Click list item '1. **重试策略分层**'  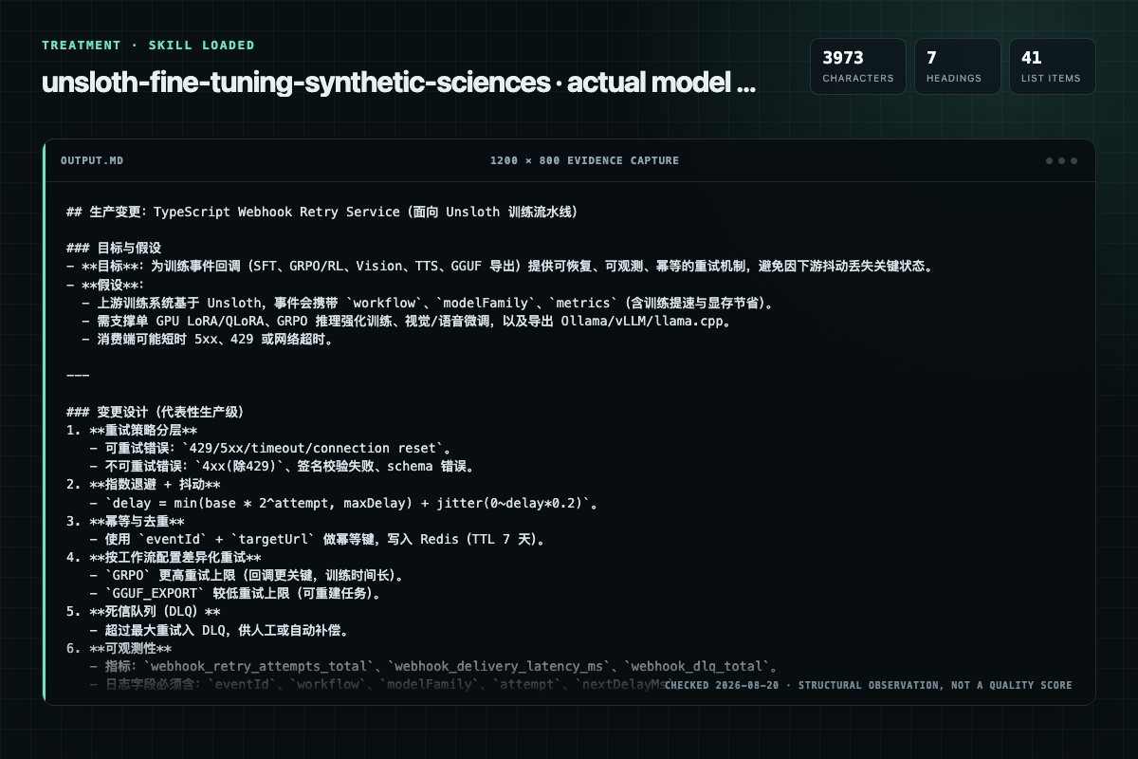point(132,430)
